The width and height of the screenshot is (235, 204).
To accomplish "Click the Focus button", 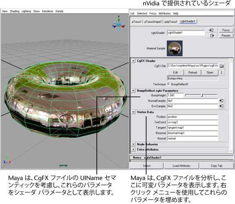I will [x=226, y=30].
